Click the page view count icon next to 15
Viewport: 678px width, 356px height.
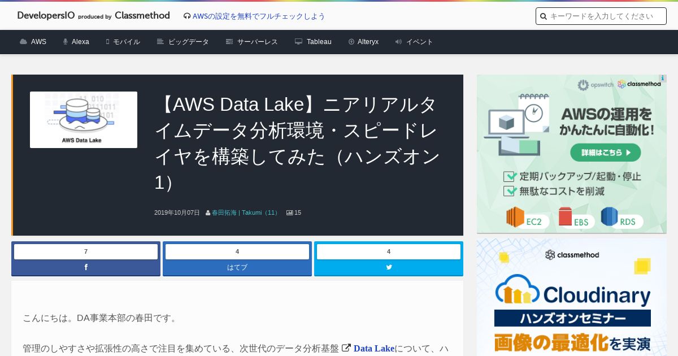[289, 213]
